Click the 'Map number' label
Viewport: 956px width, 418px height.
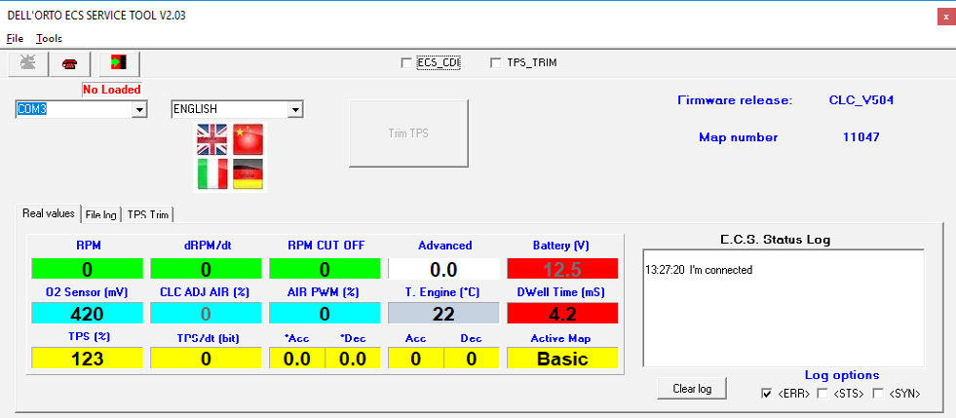point(739,137)
